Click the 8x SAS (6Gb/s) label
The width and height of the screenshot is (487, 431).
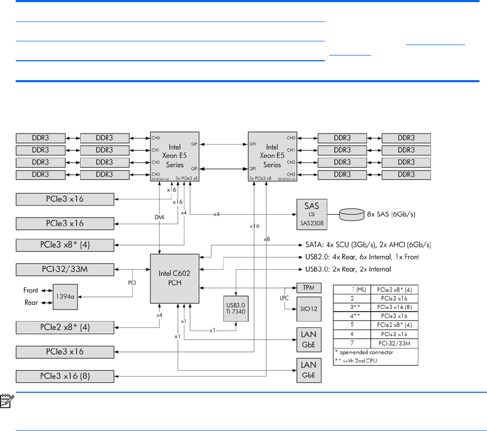point(391,214)
